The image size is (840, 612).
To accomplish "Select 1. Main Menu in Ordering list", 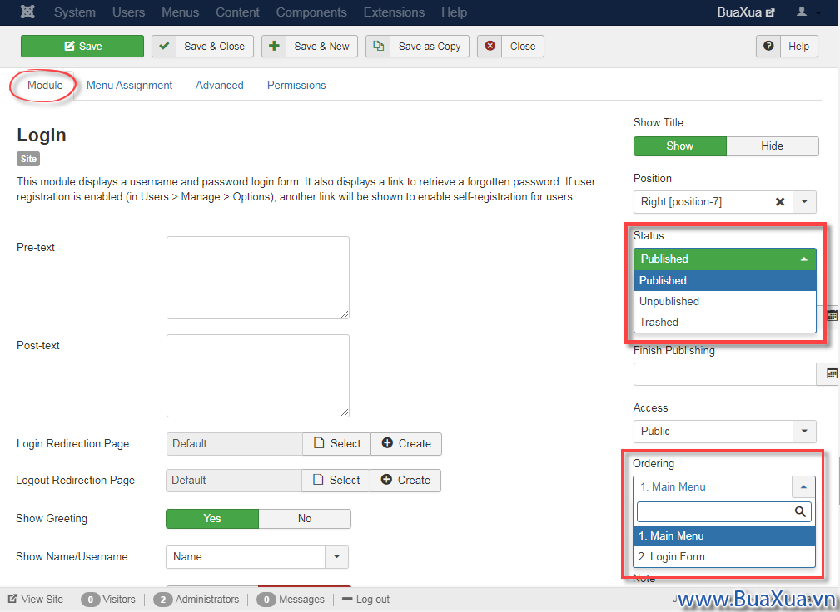I will (724, 535).
